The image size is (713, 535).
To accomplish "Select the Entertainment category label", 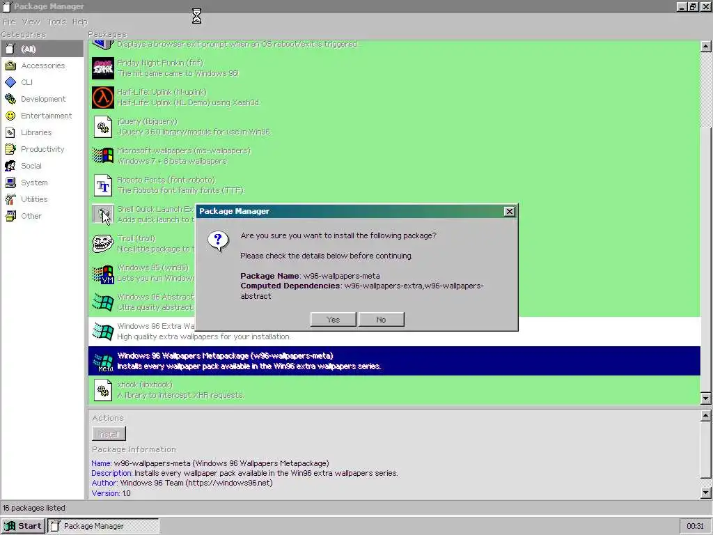I will coord(47,116).
